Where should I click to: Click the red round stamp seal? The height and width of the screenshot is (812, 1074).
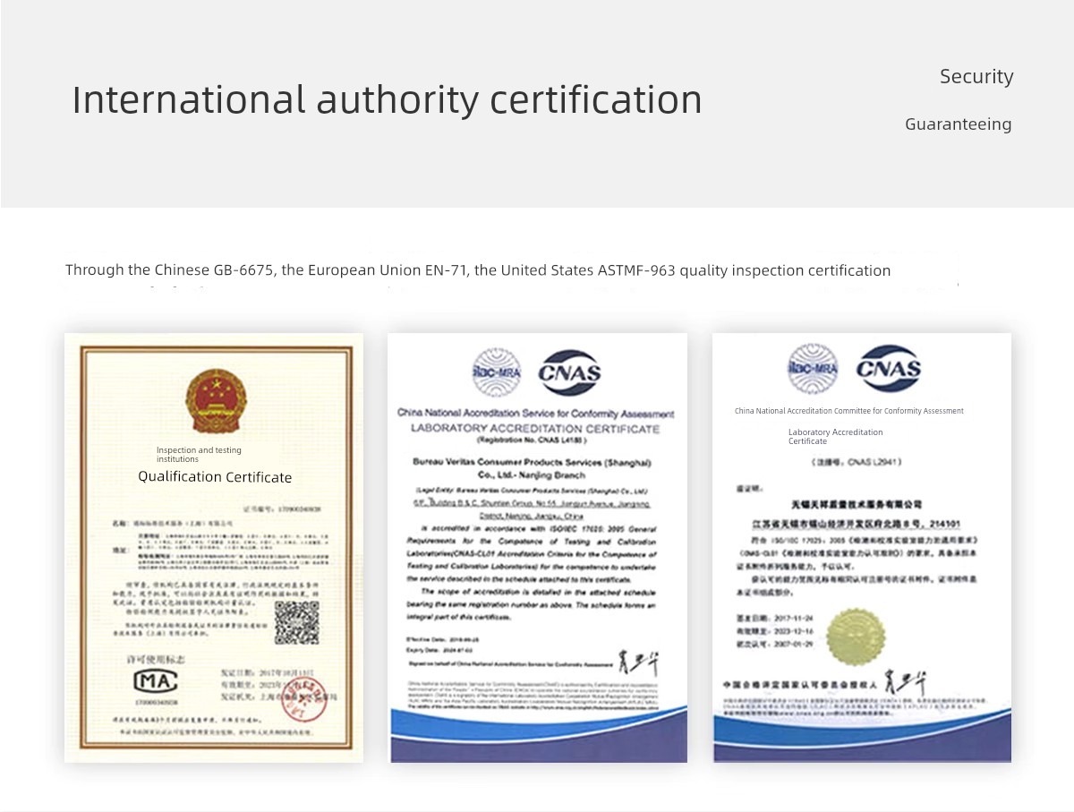coord(304,699)
